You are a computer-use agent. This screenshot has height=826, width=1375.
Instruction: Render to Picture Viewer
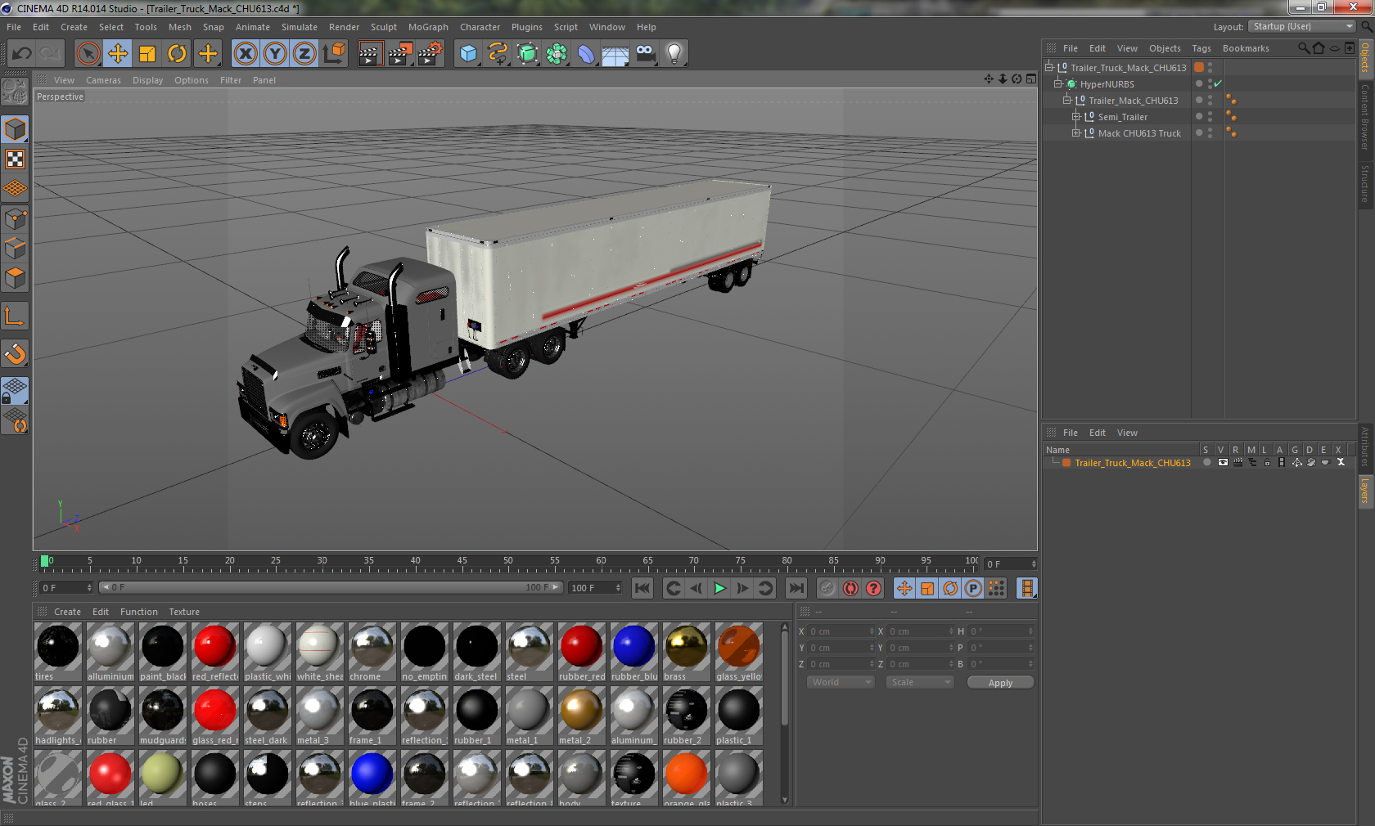point(400,54)
